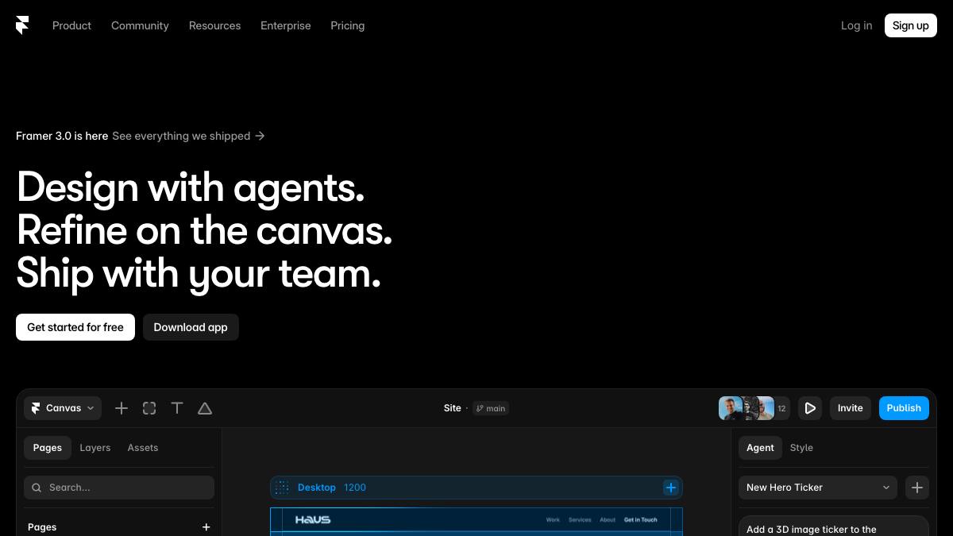This screenshot has height=536, width=953.
Task: Click the main branch badge
Action: click(491, 408)
